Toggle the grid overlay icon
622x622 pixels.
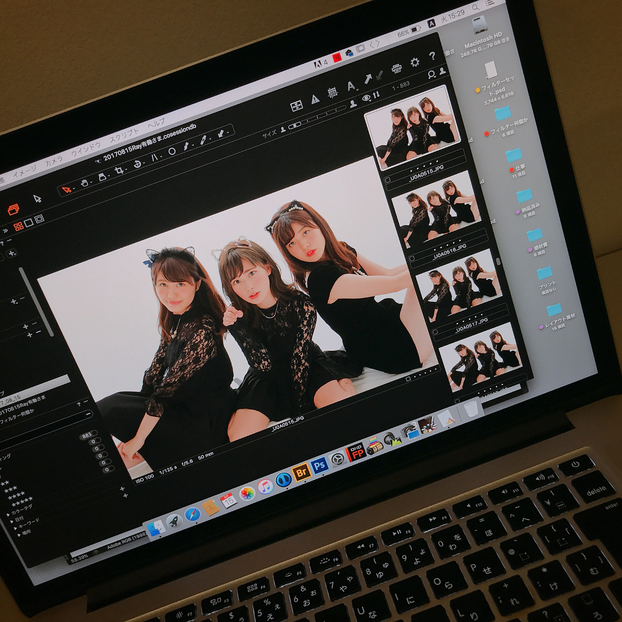coord(332,93)
